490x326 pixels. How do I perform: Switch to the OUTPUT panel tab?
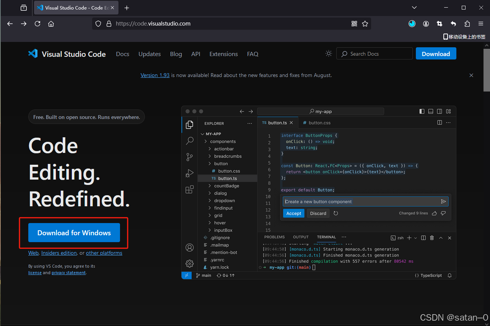(x=301, y=237)
